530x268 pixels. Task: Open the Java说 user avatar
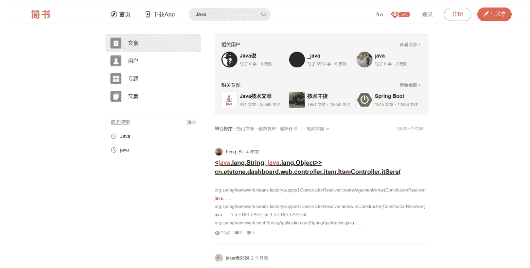(x=229, y=60)
